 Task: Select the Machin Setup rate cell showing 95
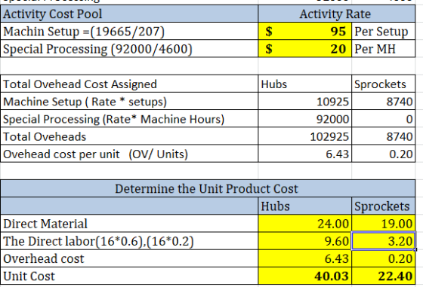pyautogui.click(x=305, y=31)
